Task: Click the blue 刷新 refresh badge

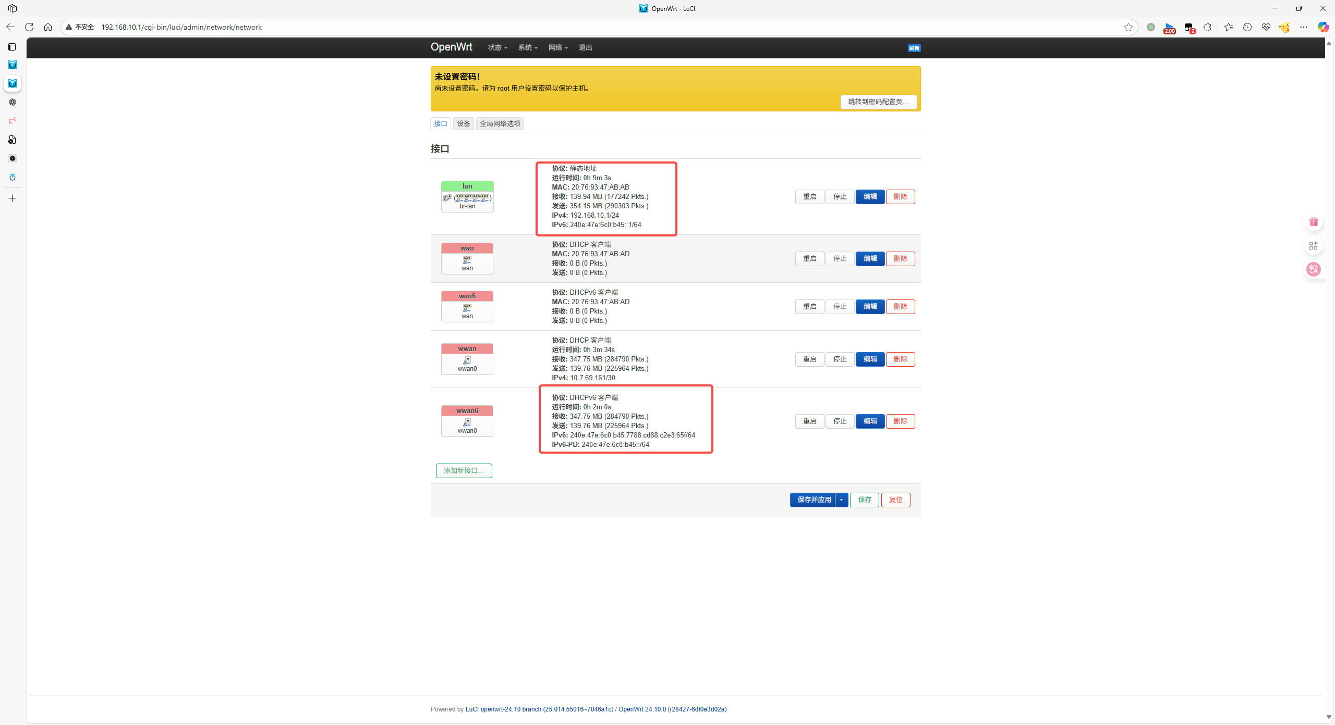Action: pos(914,48)
